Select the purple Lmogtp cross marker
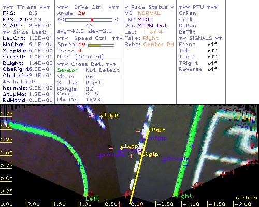This screenshot has width=259, height=207. point(100,157)
